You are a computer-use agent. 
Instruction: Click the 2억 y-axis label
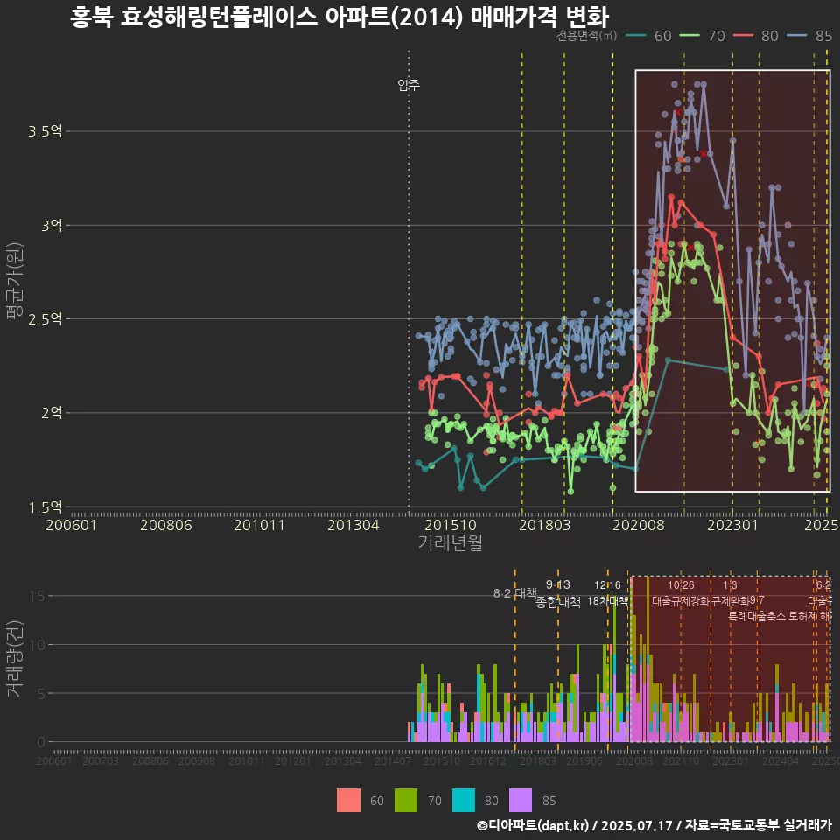point(52,413)
